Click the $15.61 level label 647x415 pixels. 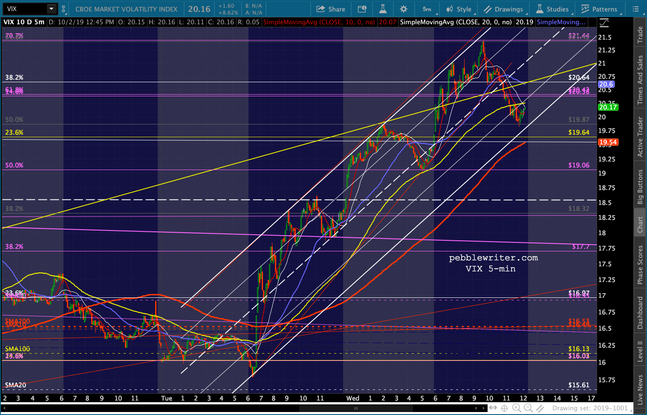[x=579, y=385]
